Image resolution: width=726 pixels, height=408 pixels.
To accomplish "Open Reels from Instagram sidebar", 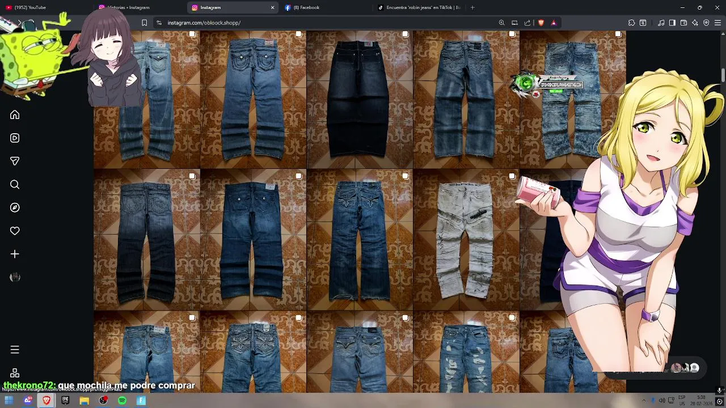I will point(15,138).
